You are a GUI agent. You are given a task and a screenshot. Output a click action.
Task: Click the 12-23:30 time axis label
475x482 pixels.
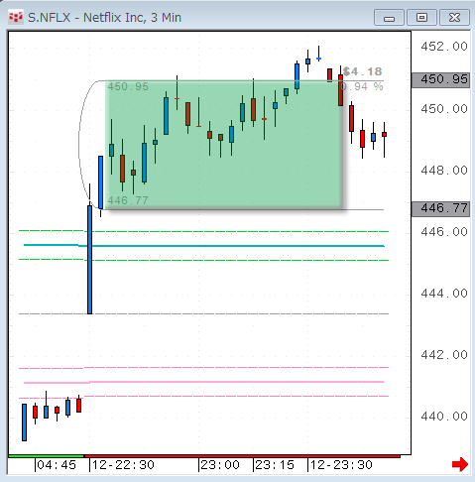341,465
